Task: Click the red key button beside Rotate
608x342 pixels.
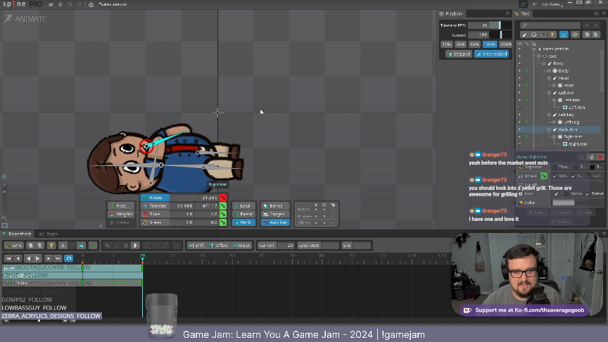Action: pyautogui.click(x=223, y=198)
